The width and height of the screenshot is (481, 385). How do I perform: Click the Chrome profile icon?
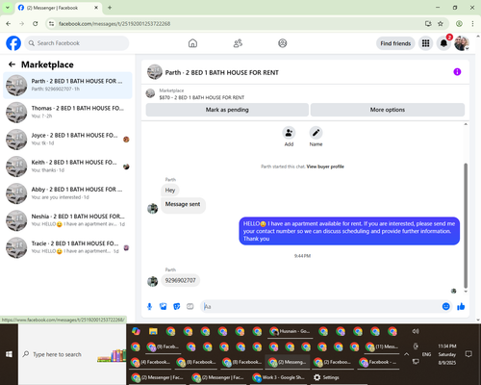pos(459,24)
